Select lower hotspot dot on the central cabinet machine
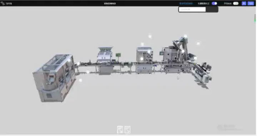The width and height of the screenshot is (257, 136). pyautogui.click(x=142, y=59)
